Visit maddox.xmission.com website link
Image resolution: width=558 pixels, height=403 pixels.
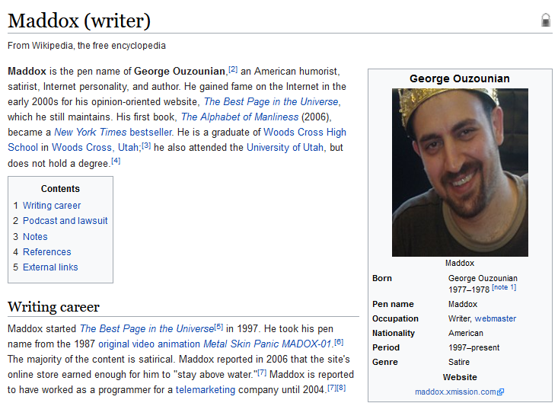click(455, 392)
